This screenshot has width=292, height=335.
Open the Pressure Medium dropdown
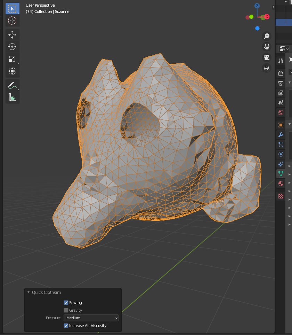(x=91, y=318)
